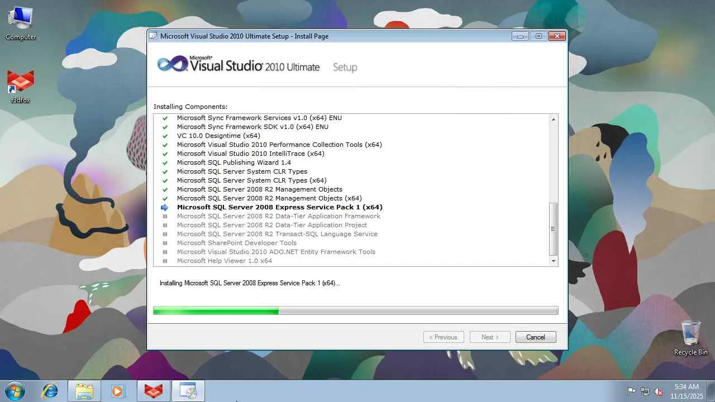Screen dimensions: 715x402
Task: Click the pending icon beside SharePoint Developer Tools
Action: pyautogui.click(x=165, y=243)
